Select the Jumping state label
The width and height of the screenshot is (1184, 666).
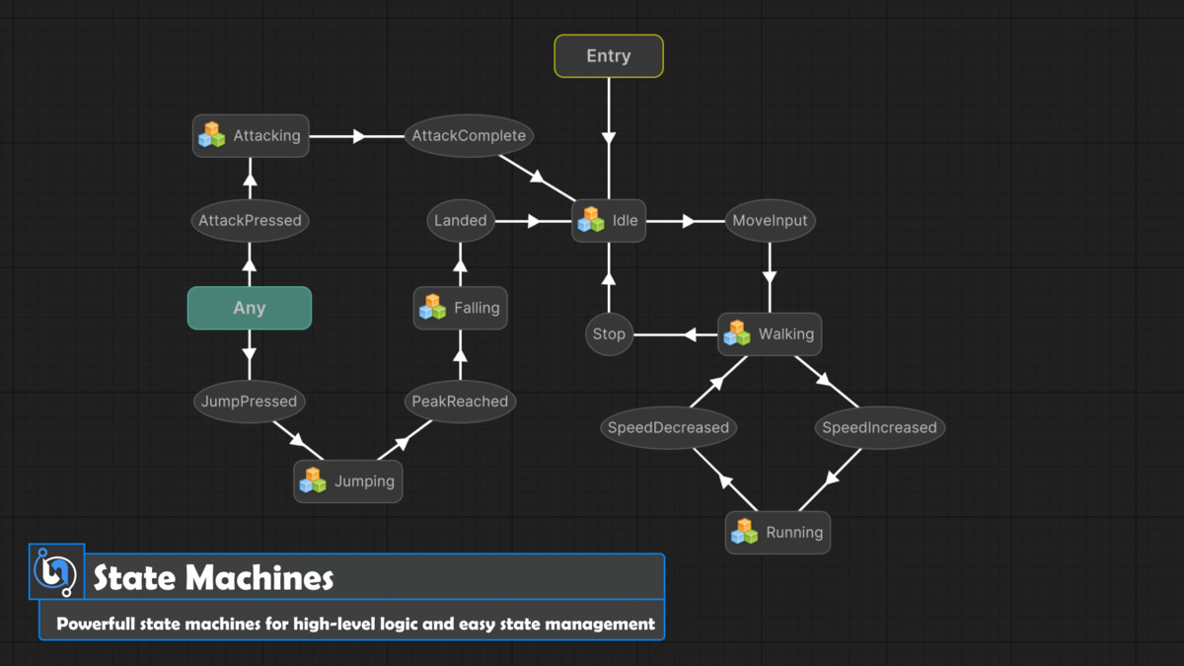(364, 481)
